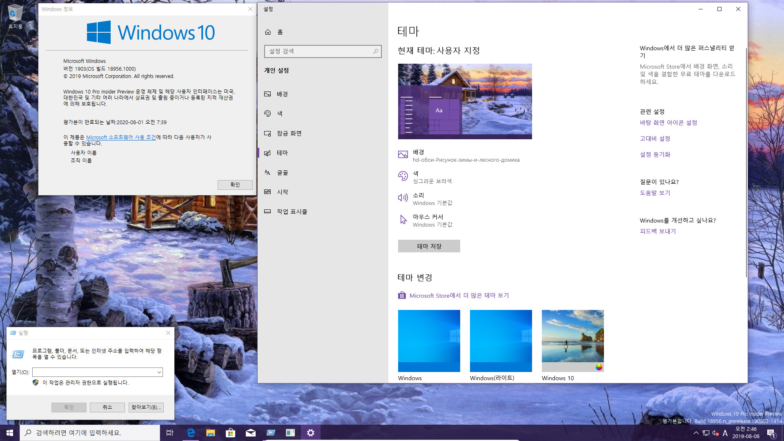Viewport: 784px width, 441px height.
Task: Click the taskbar search box
Action: pyautogui.click(x=90, y=433)
